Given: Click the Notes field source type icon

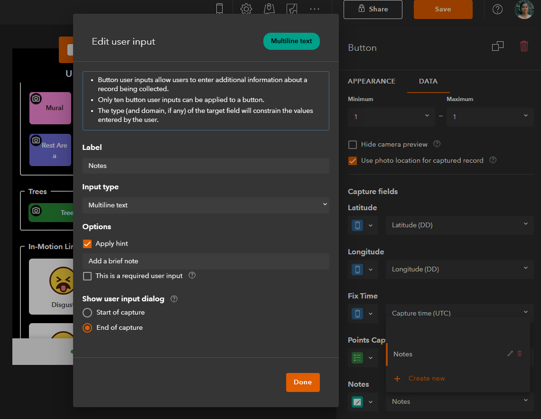Looking at the screenshot, I should click(357, 402).
